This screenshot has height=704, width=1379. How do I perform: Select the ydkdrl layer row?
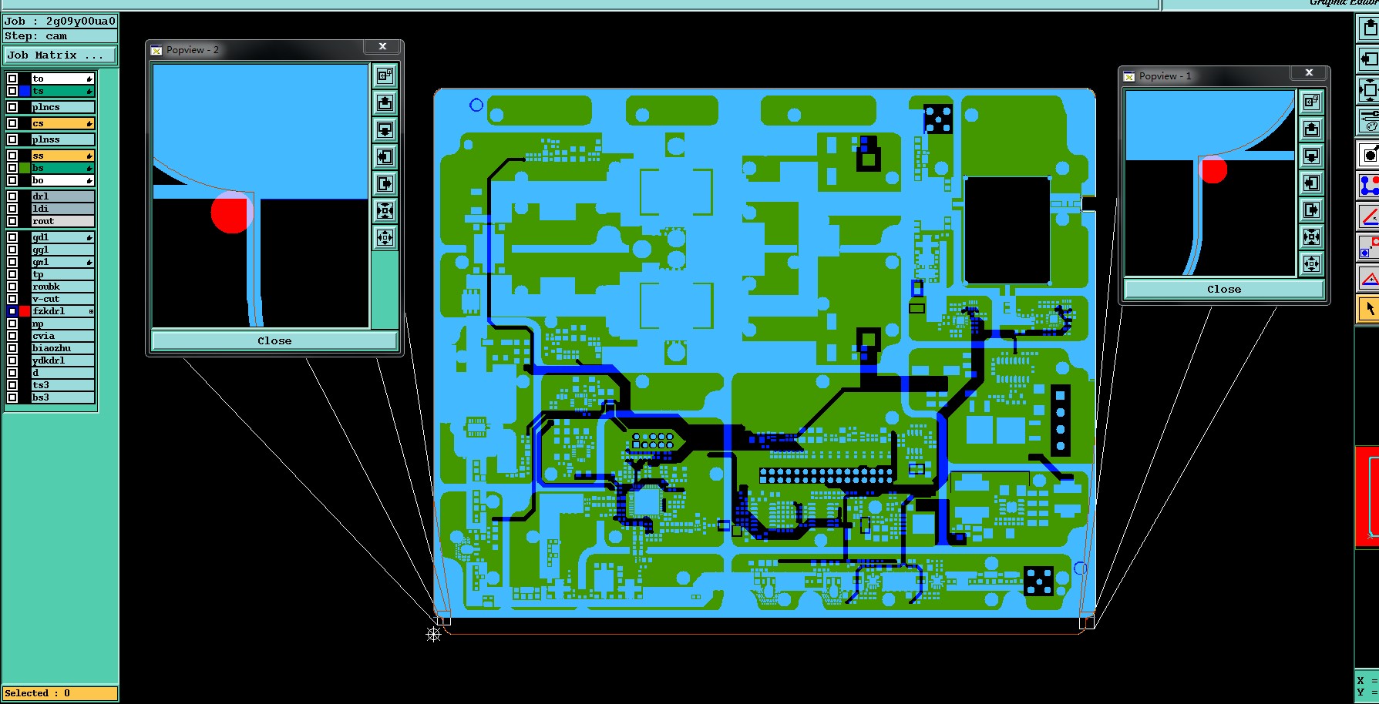tap(62, 360)
